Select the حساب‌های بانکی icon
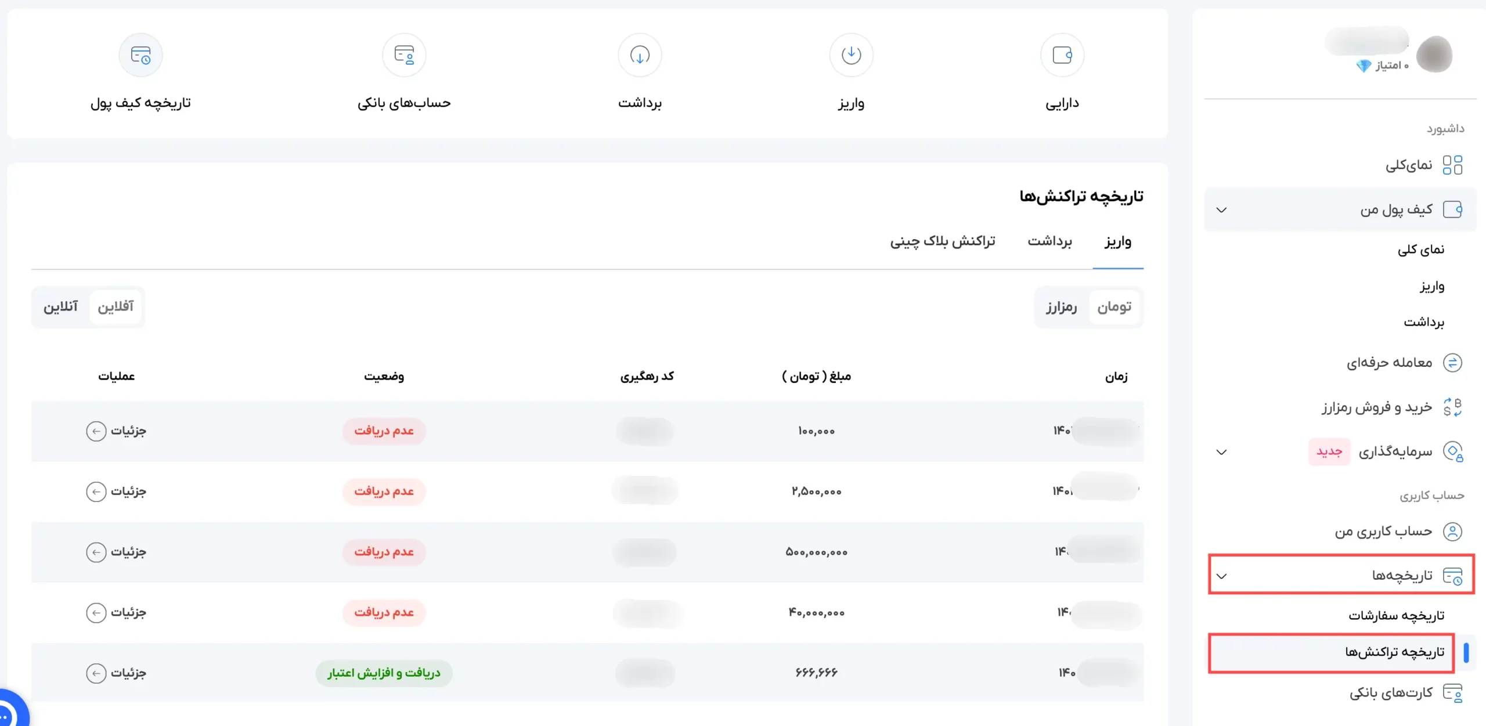The image size is (1486, 726). (405, 55)
